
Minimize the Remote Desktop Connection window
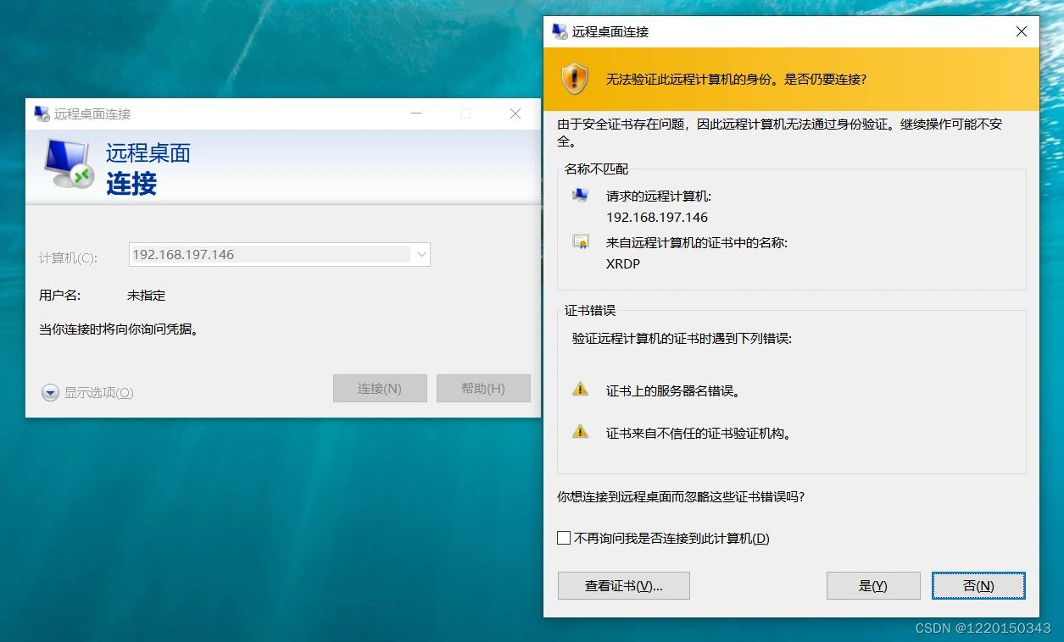[x=415, y=113]
